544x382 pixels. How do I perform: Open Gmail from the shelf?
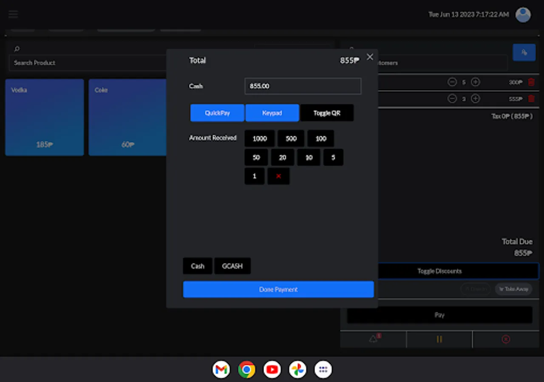click(x=221, y=369)
